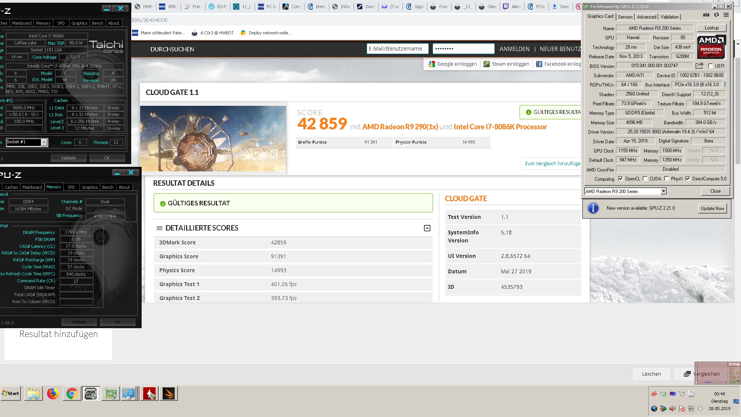Click the taskbar clock showing 00:48
The image size is (741, 417).
click(x=719, y=394)
